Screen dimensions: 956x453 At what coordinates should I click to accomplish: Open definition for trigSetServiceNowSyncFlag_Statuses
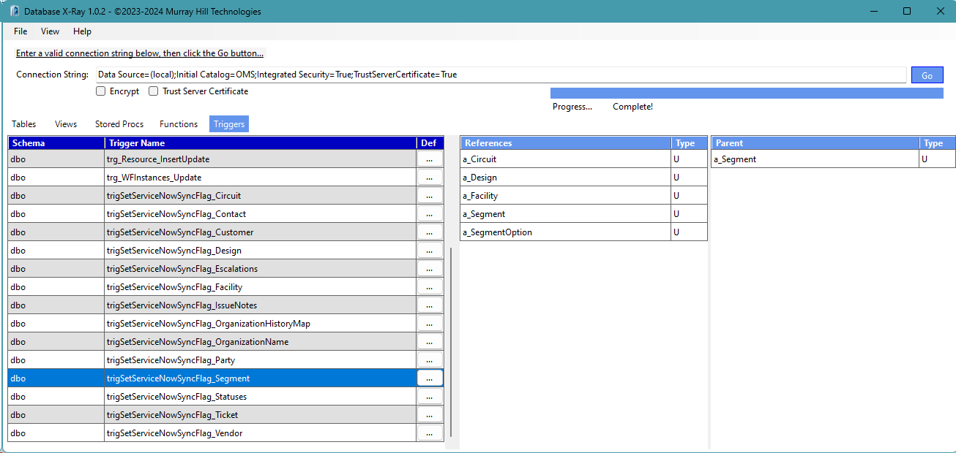tap(430, 396)
